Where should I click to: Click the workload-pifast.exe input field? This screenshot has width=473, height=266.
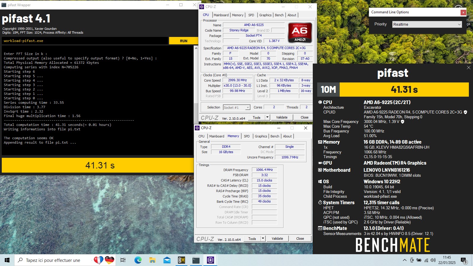[x=85, y=41]
